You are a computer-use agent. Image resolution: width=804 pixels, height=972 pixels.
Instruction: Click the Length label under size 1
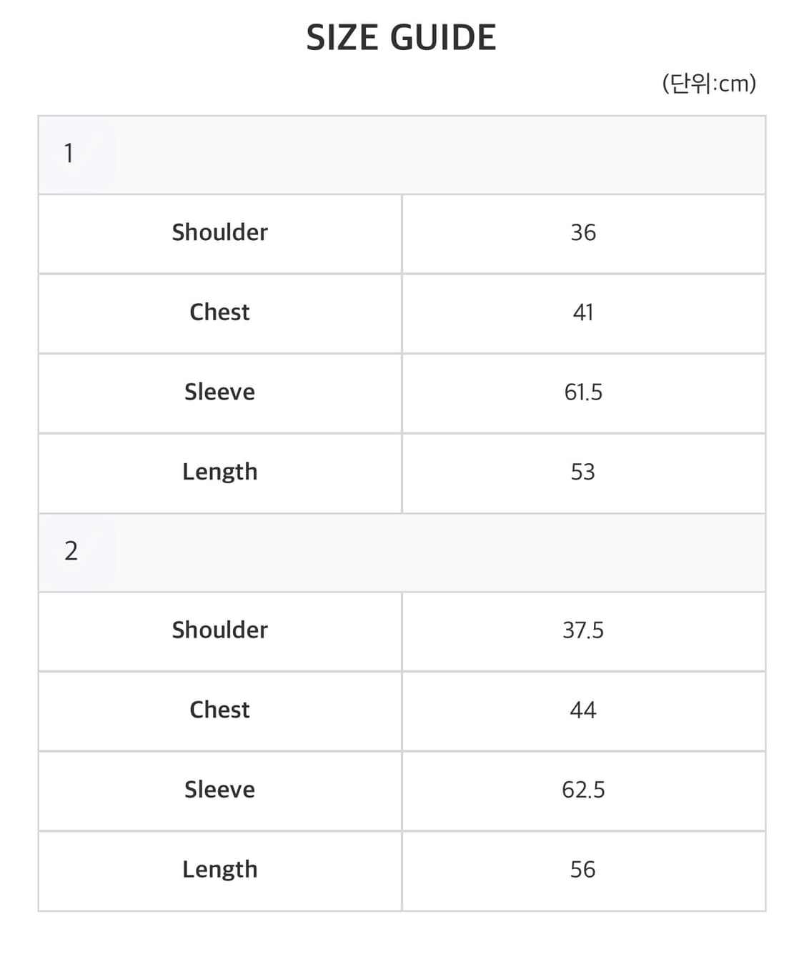pyautogui.click(x=219, y=472)
